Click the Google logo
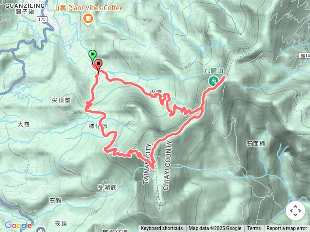Image resolution: width=310 pixels, height=232 pixels. click(x=18, y=225)
